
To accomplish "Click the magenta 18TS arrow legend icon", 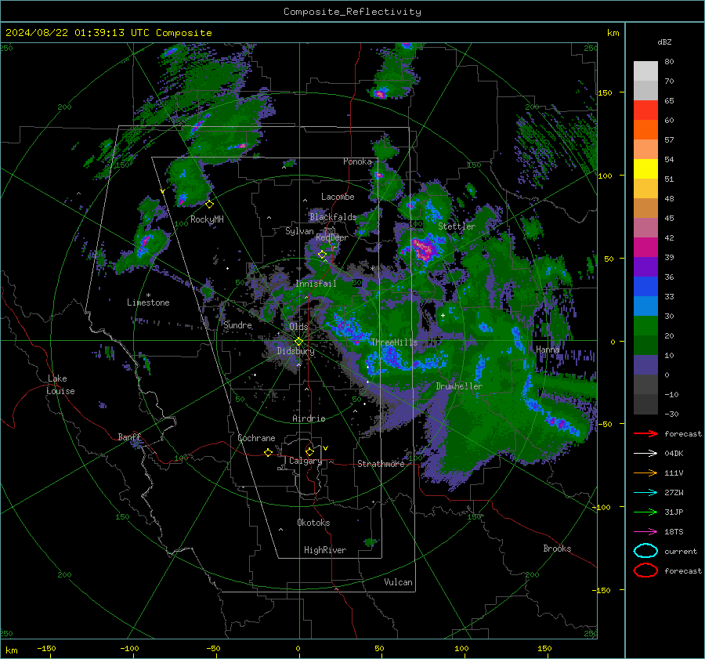I will click(x=645, y=532).
